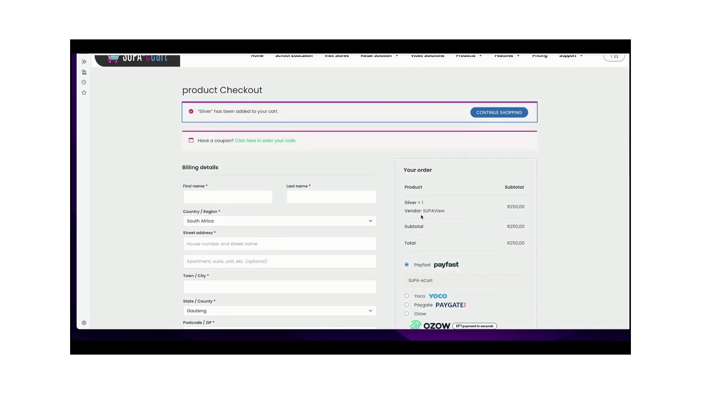
Task: Click the Street address house number field
Action: click(279, 244)
